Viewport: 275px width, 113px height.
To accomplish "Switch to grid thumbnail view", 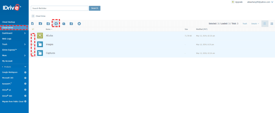I will pyautogui.click(x=272, y=24).
